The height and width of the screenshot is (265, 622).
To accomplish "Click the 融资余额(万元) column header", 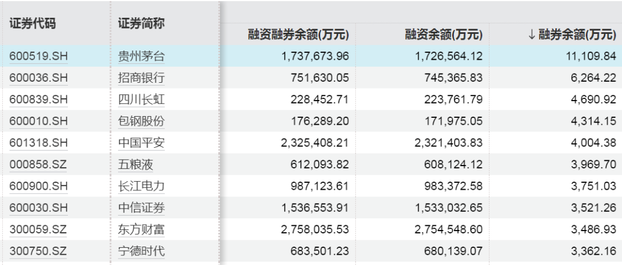I will [443, 34].
